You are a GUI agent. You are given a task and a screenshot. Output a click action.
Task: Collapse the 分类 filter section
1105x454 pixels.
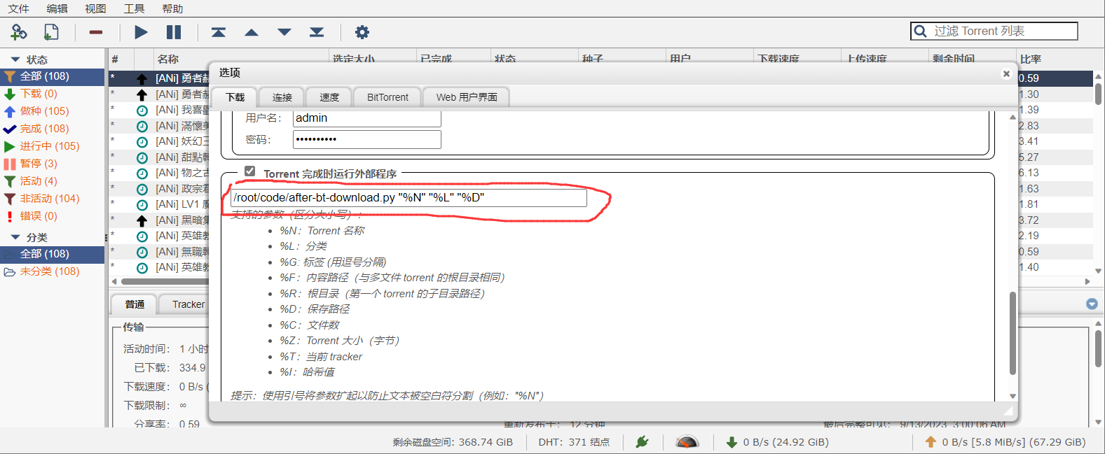(15, 237)
